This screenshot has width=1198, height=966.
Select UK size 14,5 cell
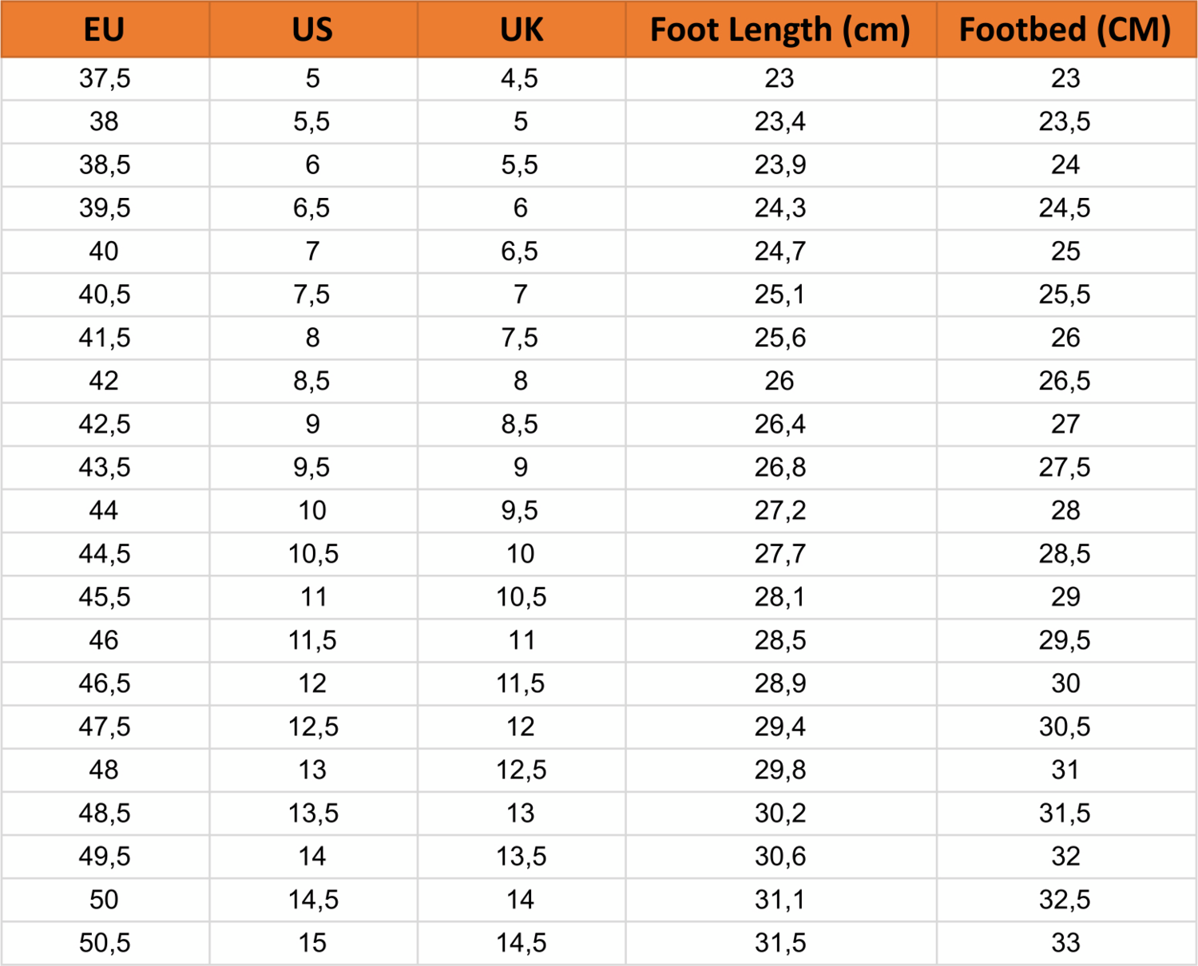click(x=521, y=943)
